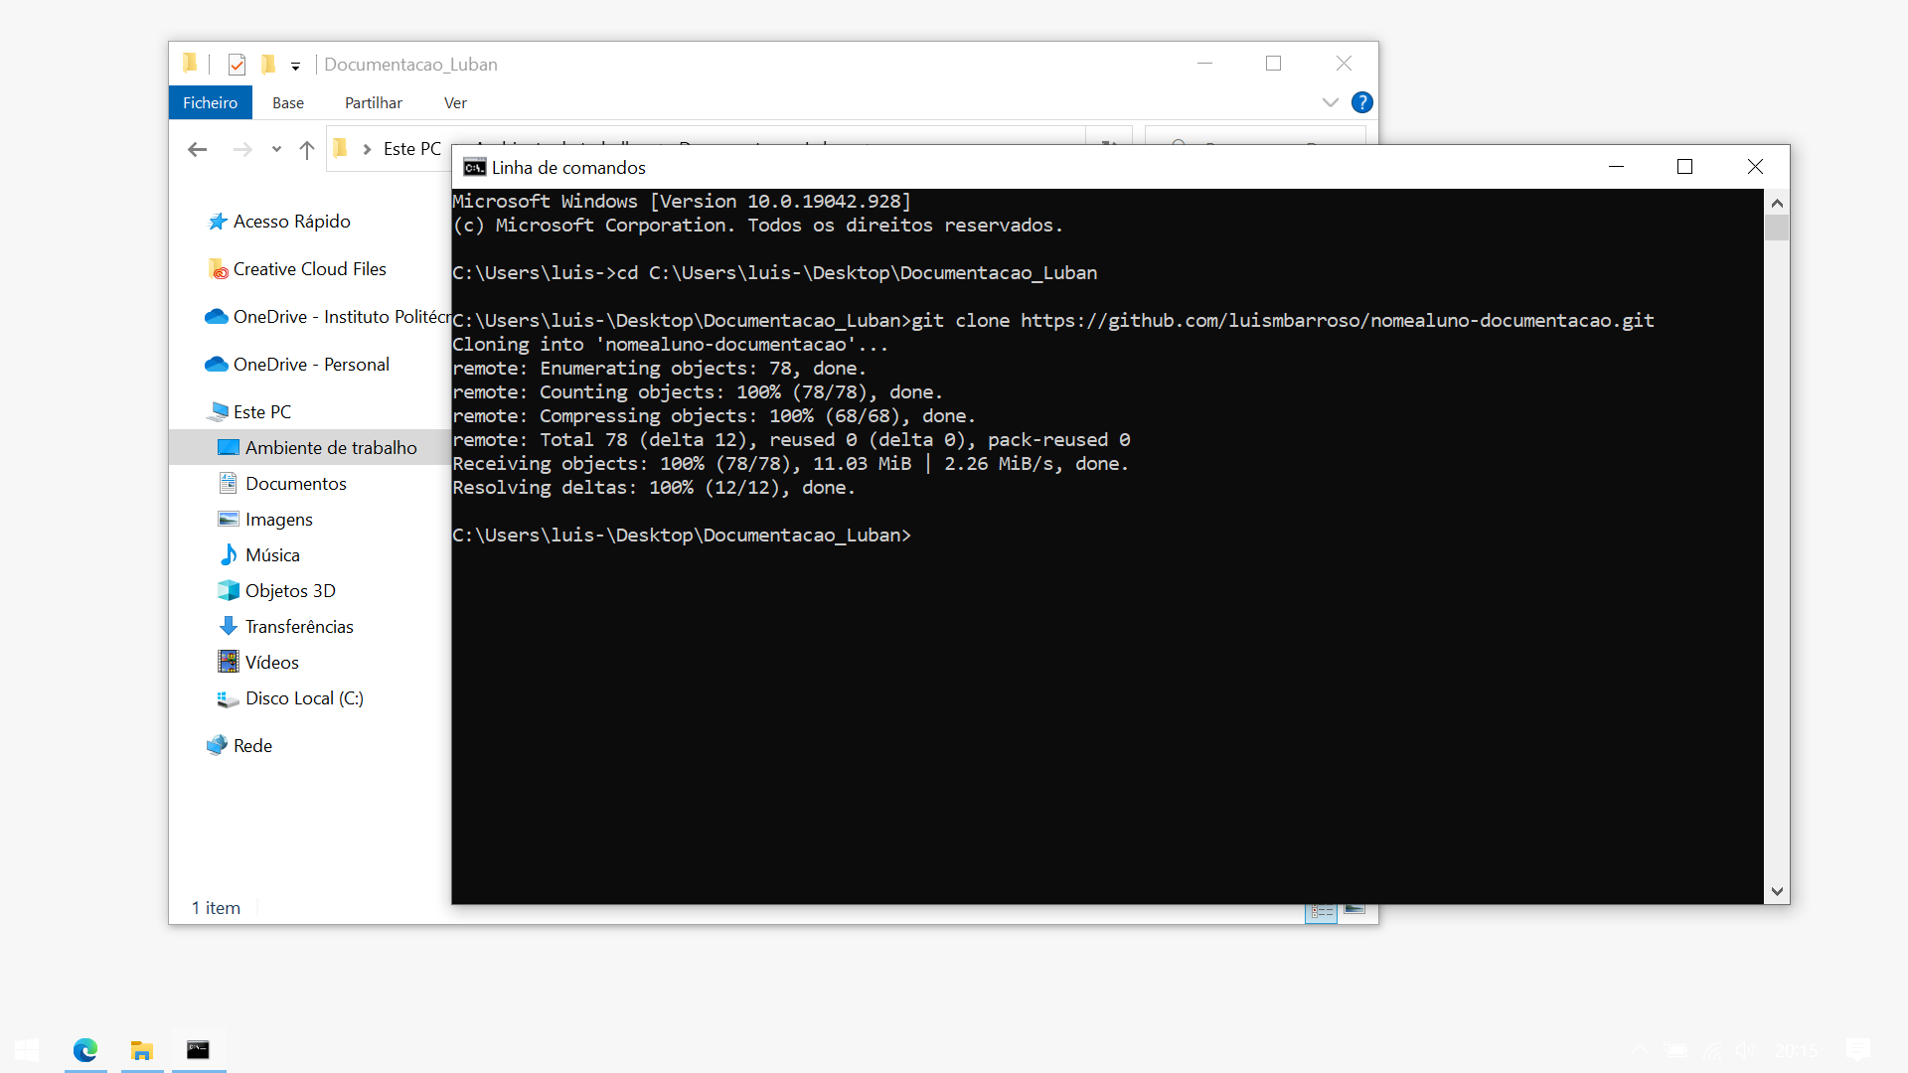The width and height of the screenshot is (1908, 1073).
Task: Click the command prompt scrollbar up arrow
Action: pyautogui.click(x=1777, y=203)
